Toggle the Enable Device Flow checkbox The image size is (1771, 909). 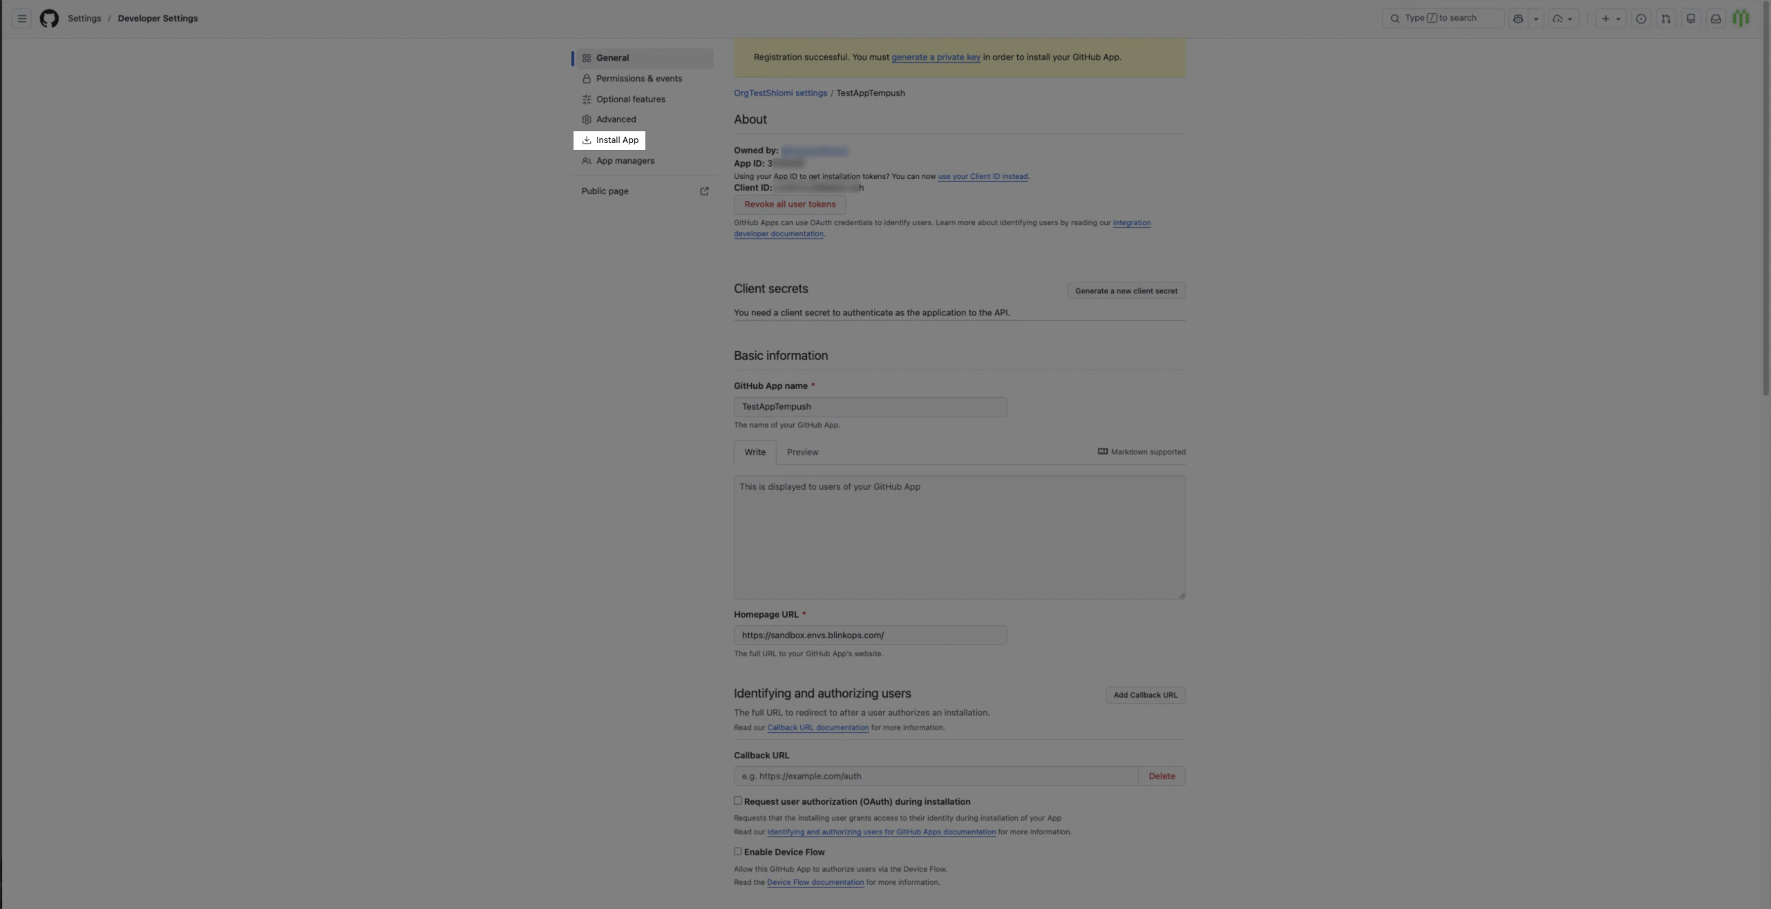click(x=737, y=852)
